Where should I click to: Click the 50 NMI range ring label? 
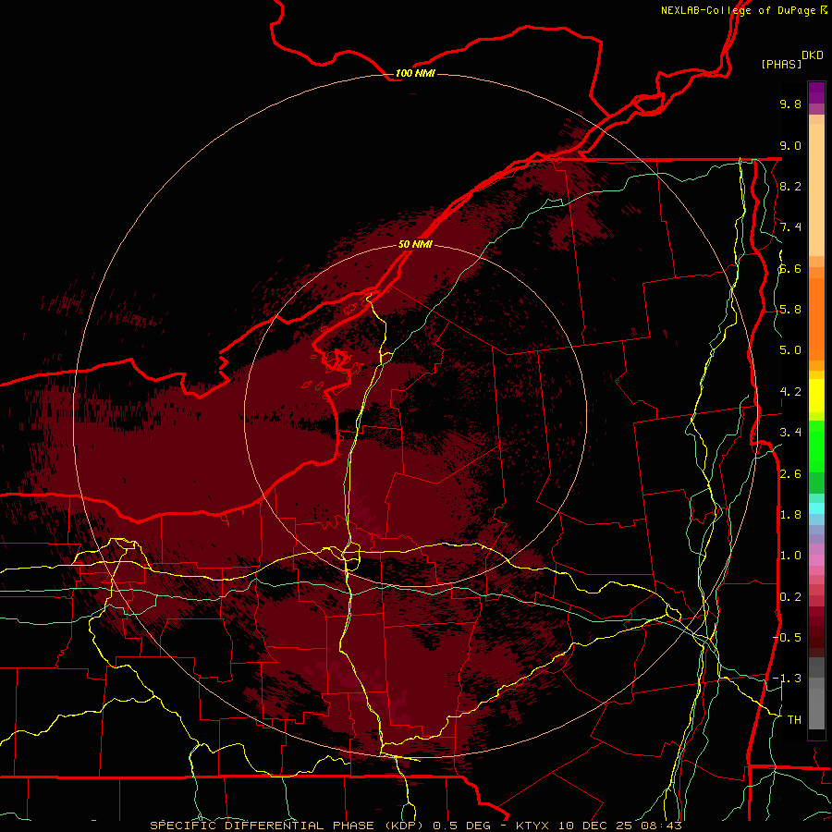pyautogui.click(x=415, y=244)
